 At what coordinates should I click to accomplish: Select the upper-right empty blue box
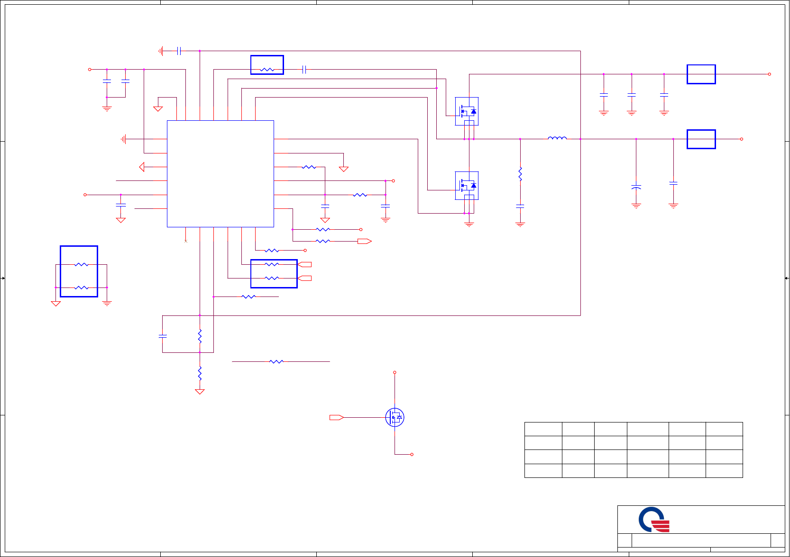click(x=701, y=74)
